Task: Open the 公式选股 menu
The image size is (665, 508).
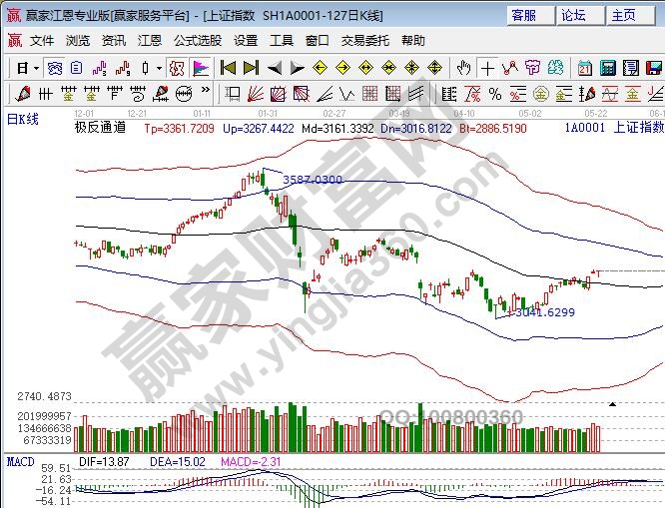Action: pyautogui.click(x=198, y=41)
